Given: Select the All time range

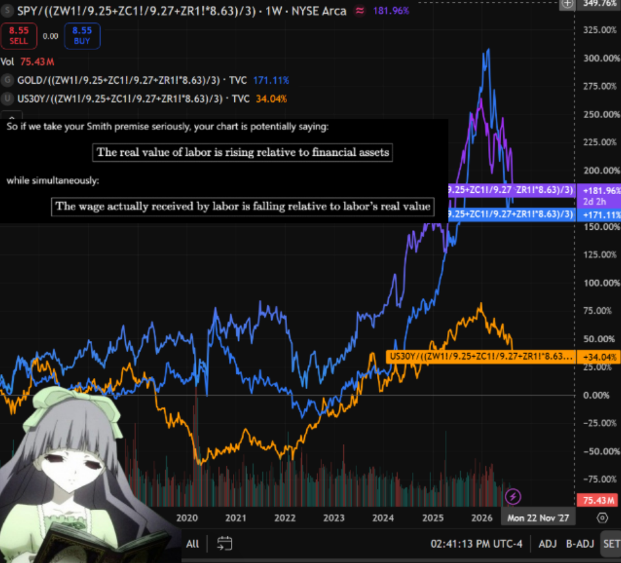Looking at the screenshot, I should pos(193,544).
